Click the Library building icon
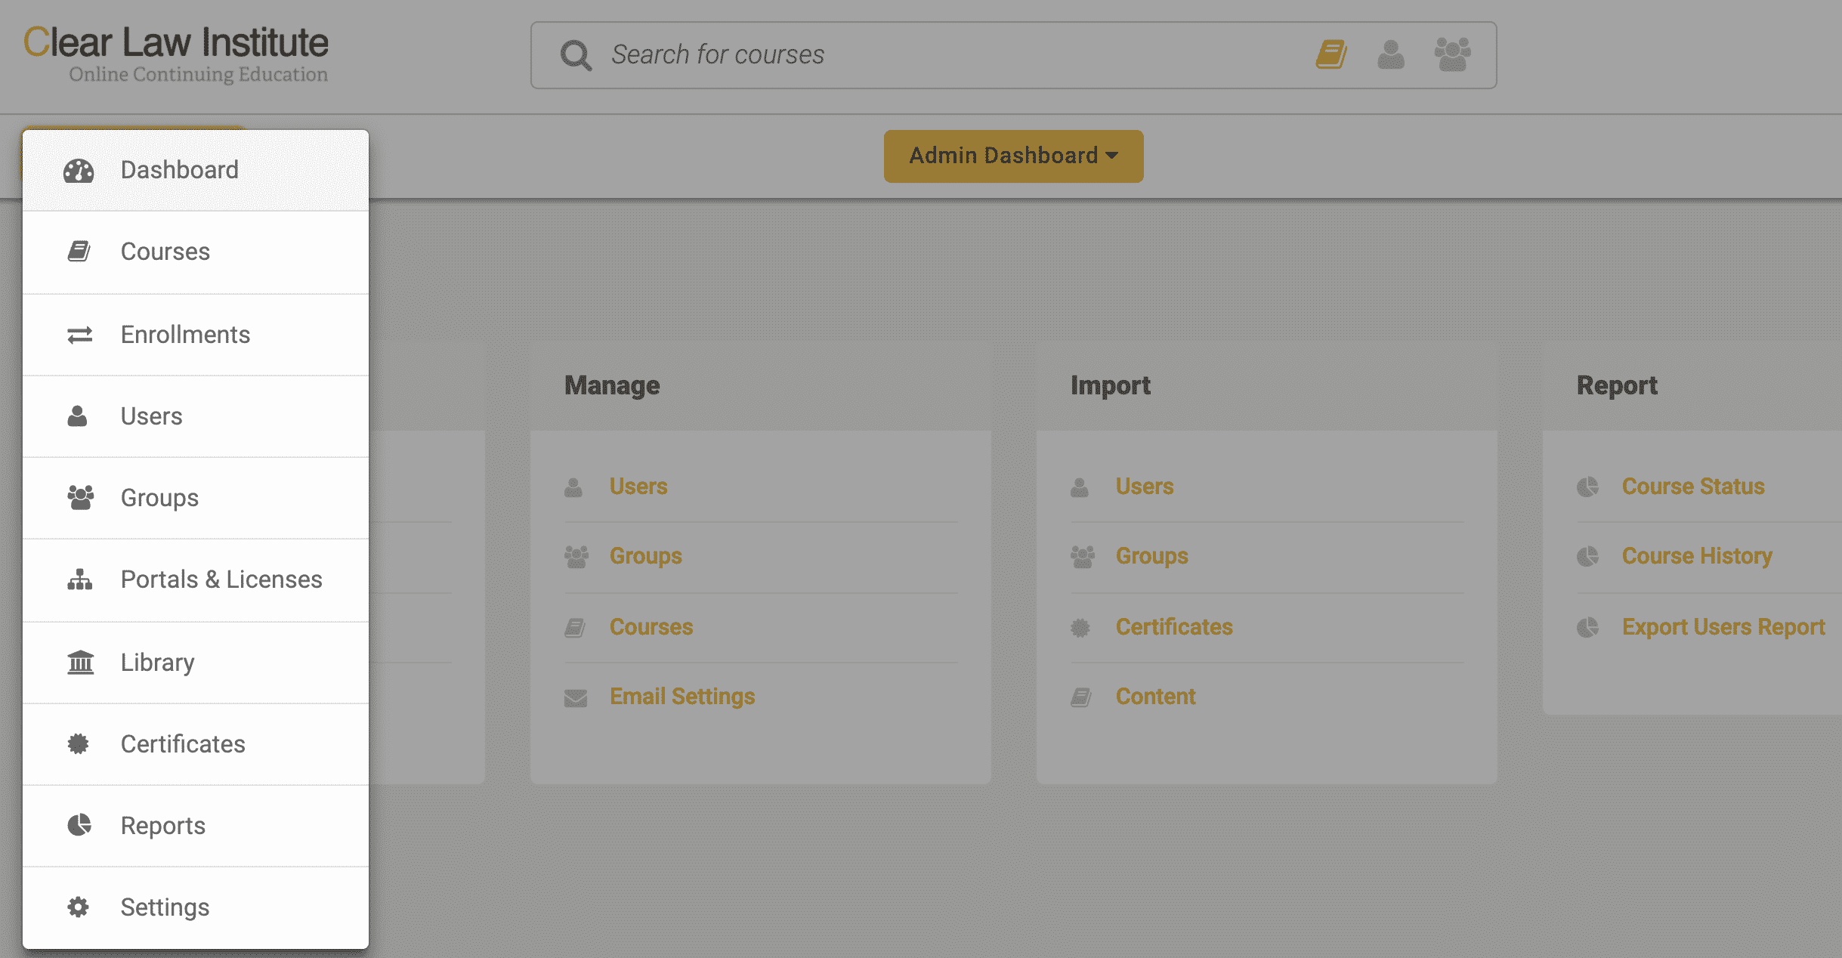The width and height of the screenshot is (1842, 958). coord(80,663)
